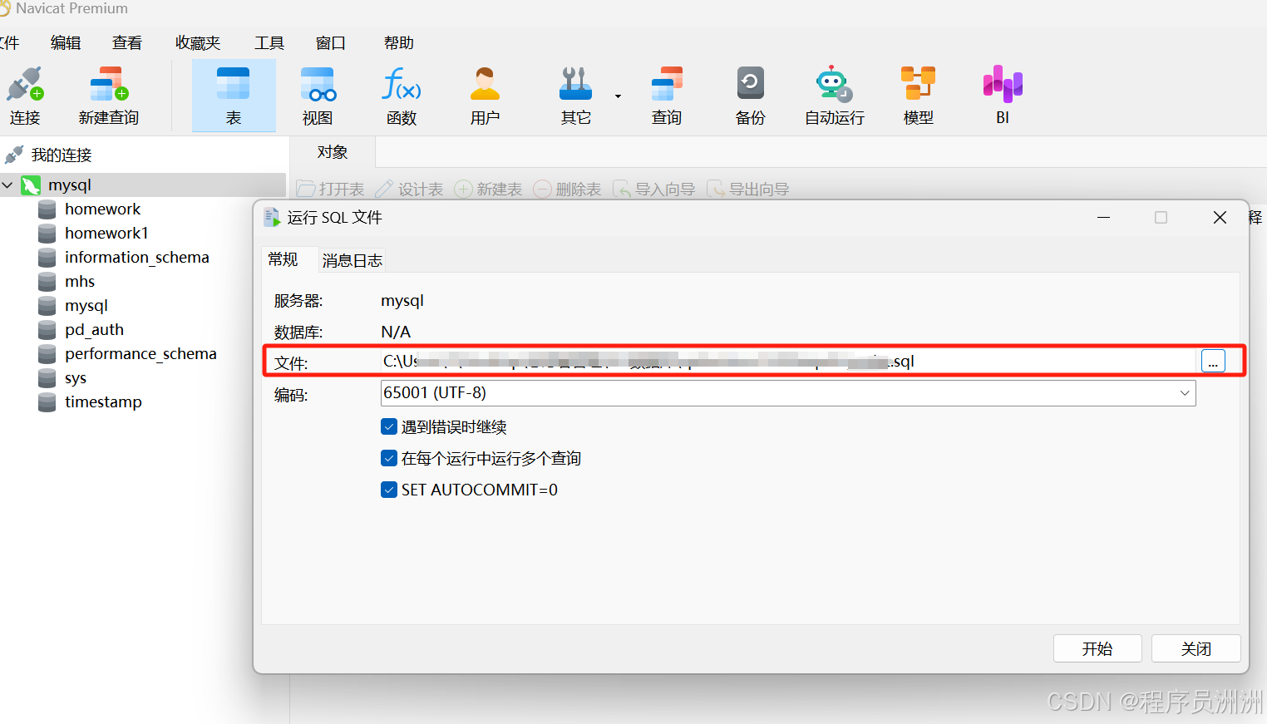Open the View (查看) menu
The height and width of the screenshot is (724, 1267).
[127, 43]
